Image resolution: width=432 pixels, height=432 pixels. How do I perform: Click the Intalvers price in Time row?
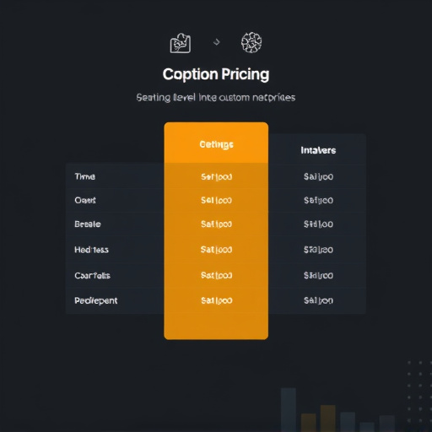[318, 177]
